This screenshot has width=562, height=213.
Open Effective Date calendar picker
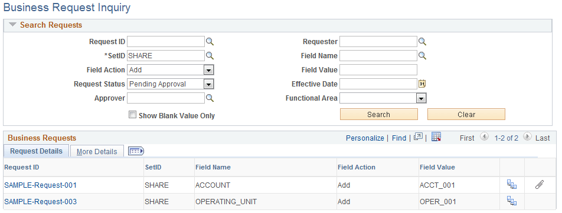pyautogui.click(x=422, y=84)
